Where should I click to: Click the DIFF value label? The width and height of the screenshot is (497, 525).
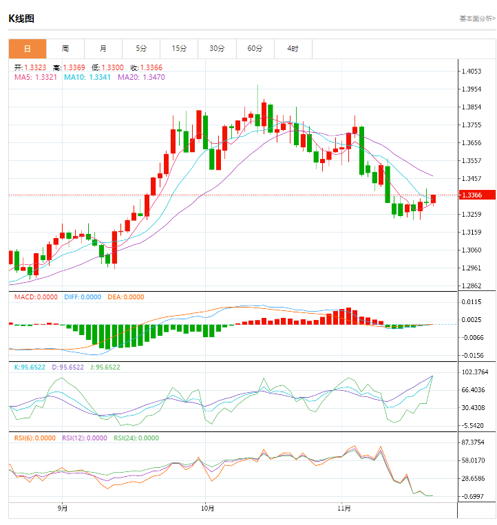[82, 297]
